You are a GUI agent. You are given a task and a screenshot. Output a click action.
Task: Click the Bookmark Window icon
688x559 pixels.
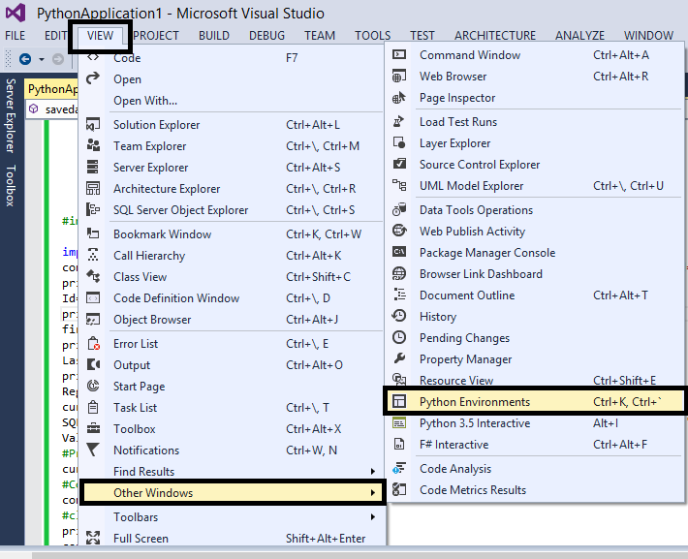pos(93,233)
